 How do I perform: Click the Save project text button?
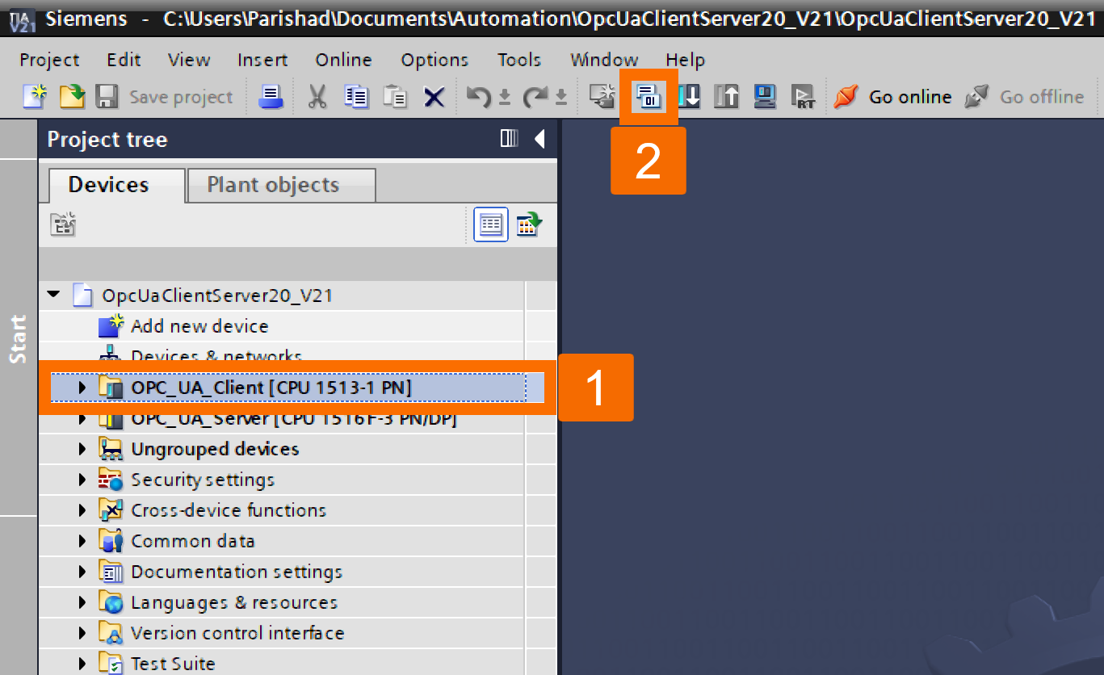(x=181, y=97)
